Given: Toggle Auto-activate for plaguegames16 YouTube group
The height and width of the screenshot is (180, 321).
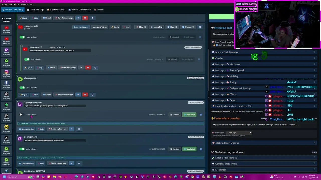Looking at the screenshot, I should point(22,37).
